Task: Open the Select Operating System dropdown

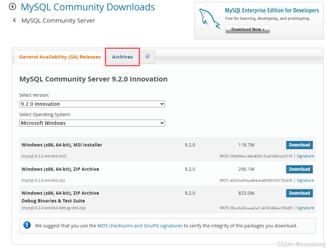Action: 92,123
